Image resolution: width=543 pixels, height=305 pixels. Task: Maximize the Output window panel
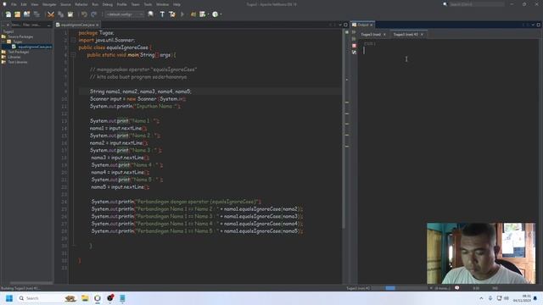tap(539, 25)
